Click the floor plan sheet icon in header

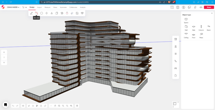point(178,7)
